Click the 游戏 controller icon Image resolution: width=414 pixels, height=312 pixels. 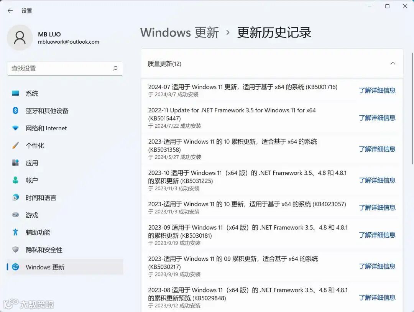click(15, 215)
